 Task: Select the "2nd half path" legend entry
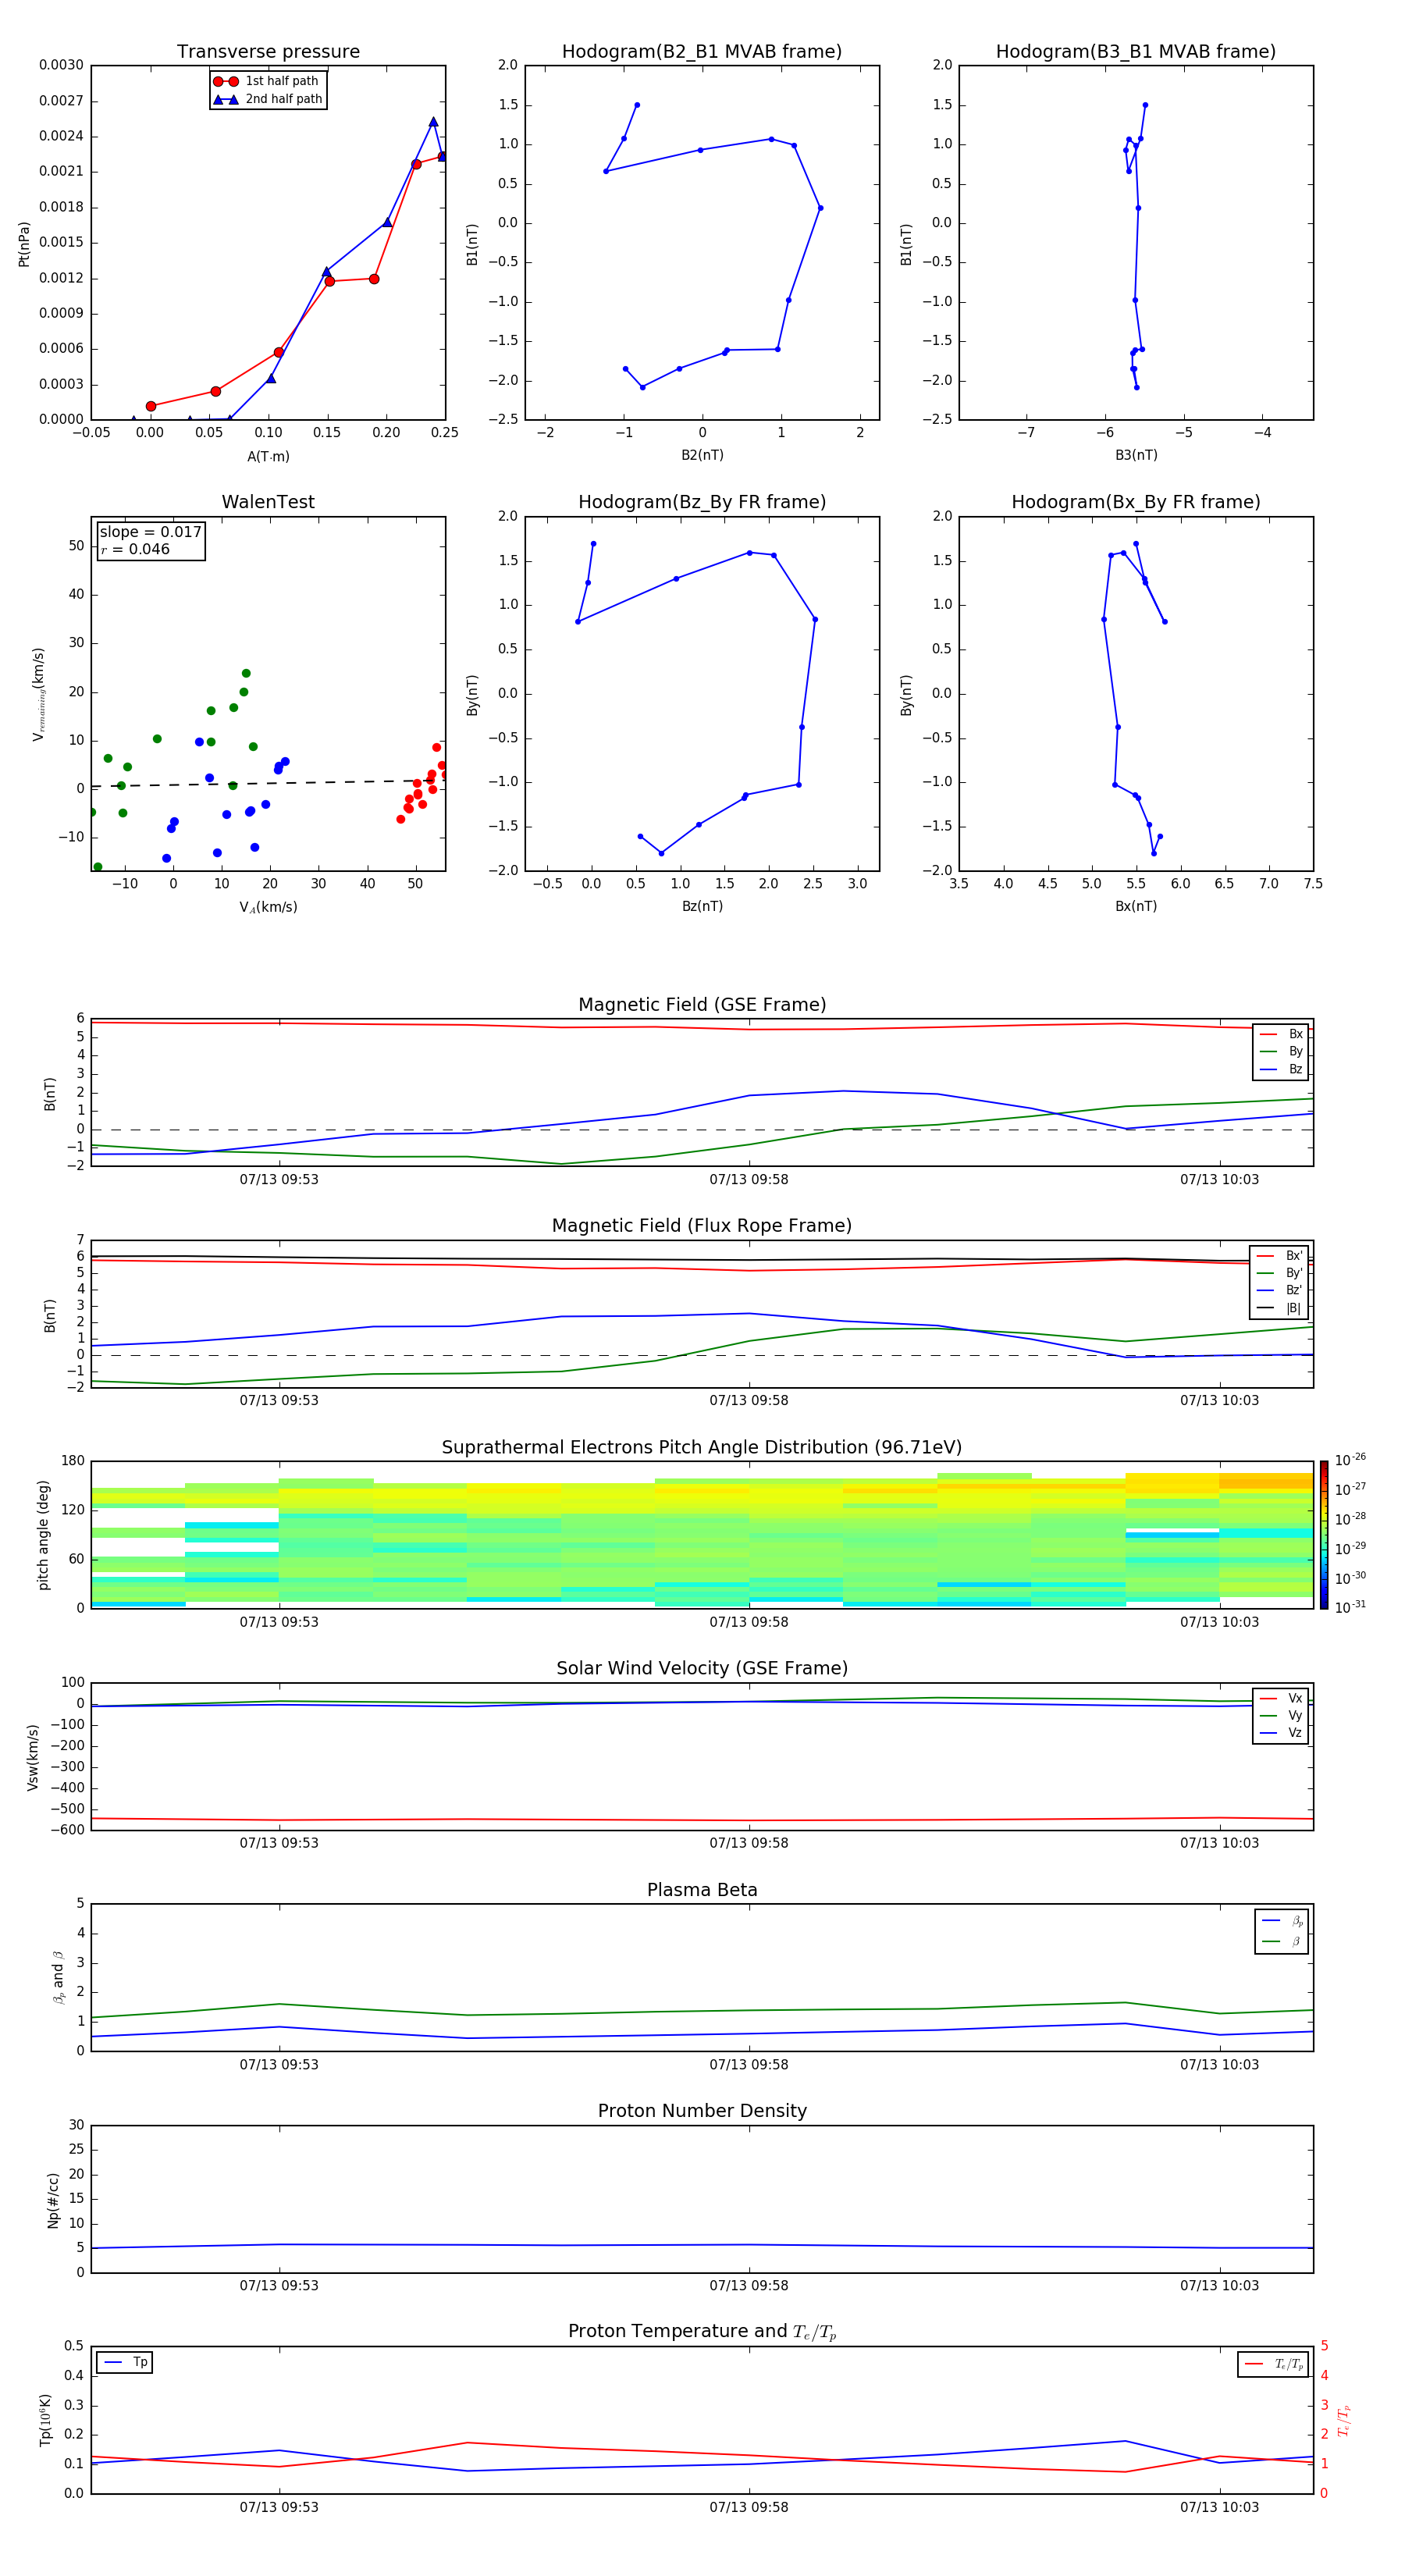click(266, 99)
